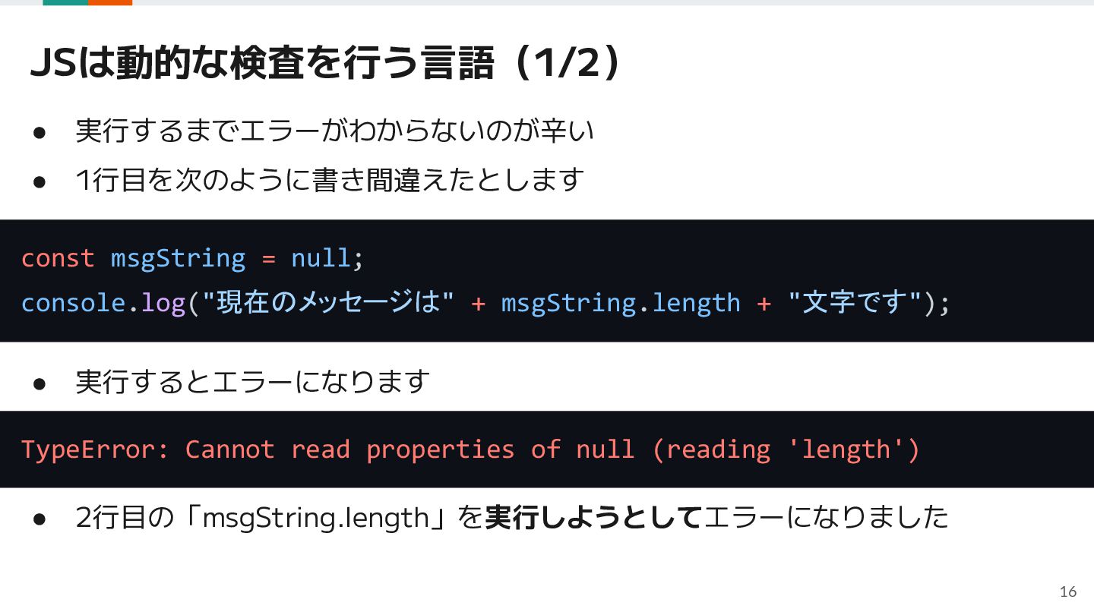Select the bullet starting with 1行目を次のように

pos(330,180)
